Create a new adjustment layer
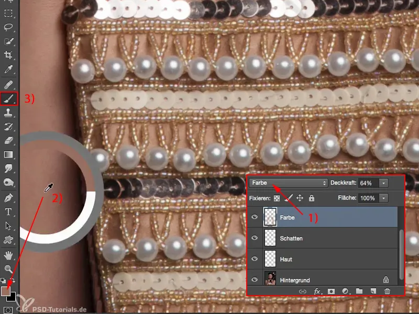This screenshot has width=419, height=314. [x=345, y=291]
